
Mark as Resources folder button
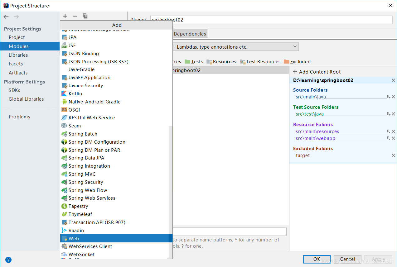[221, 62]
